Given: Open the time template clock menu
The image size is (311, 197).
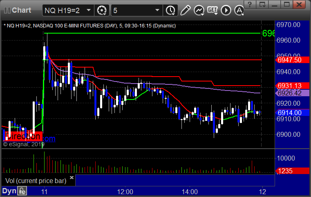Looking at the screenshot, I should coord(170,10).
